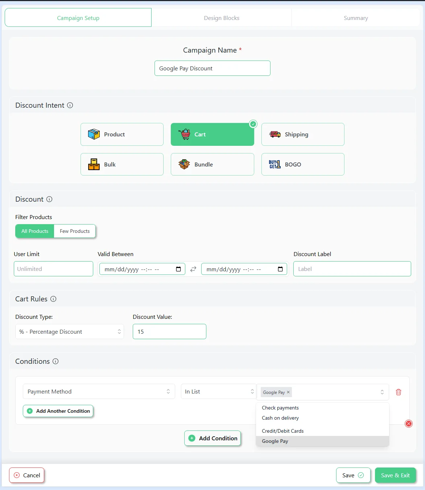This screenshot has height=490, width=425.
Task: Open the start date calendar picker
Action: coord(178,269)
